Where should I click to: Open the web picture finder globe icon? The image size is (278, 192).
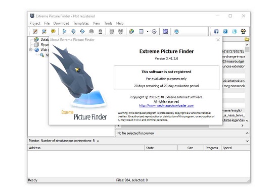132,31
